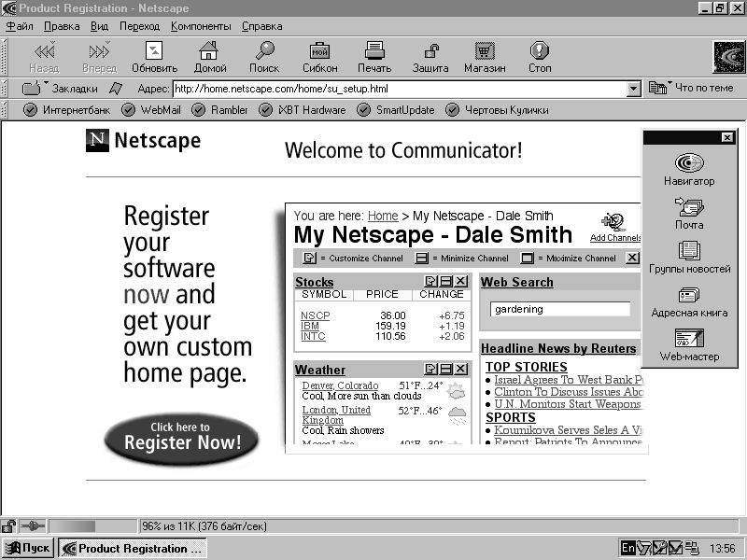Expand the Что по теме (What's Related) menu
Viewport: 747px width, 560px height.
click(692, 89)
